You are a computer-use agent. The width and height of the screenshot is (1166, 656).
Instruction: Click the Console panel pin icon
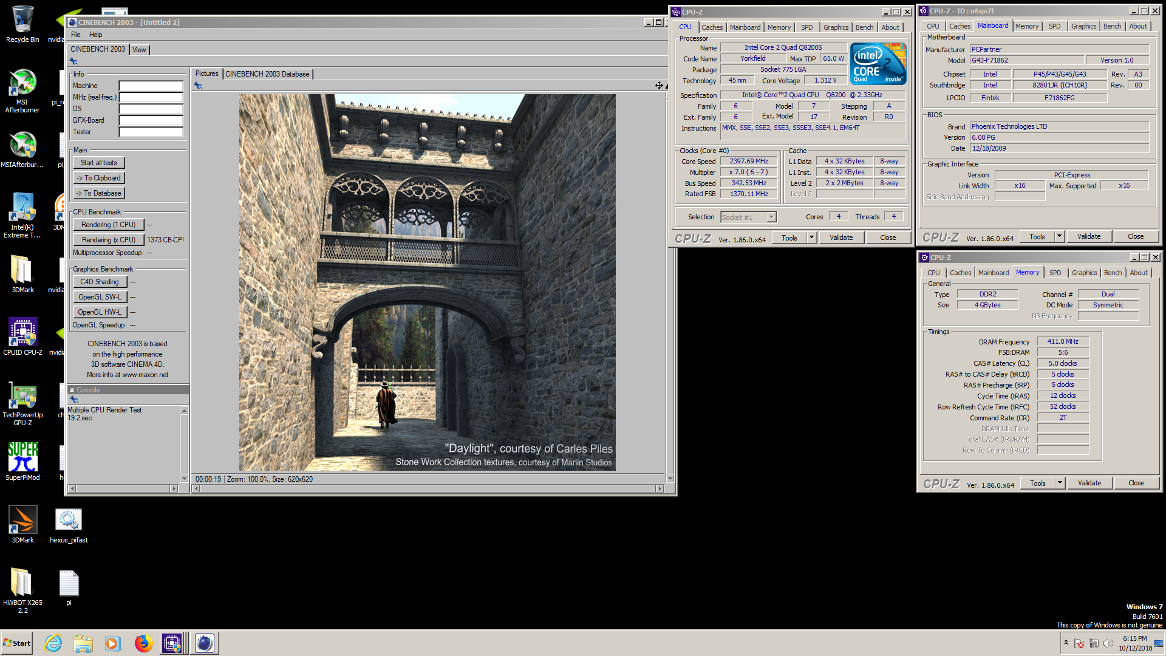coord(74,400)
